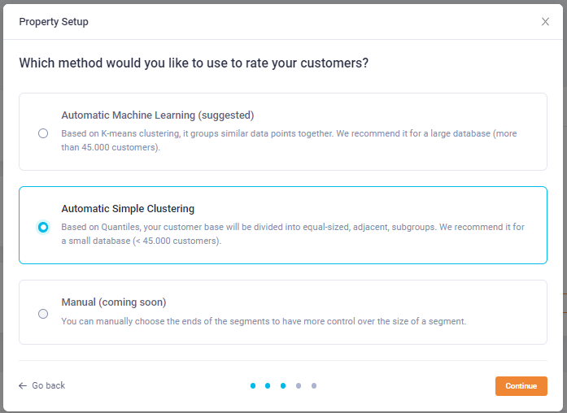Choose the Manual (coming soon) radio button
Viewport: 567px width, 413px height.
click(x=43, y=314)
